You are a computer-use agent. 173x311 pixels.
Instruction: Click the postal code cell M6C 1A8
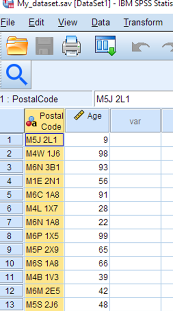click(x=44, y=195)
